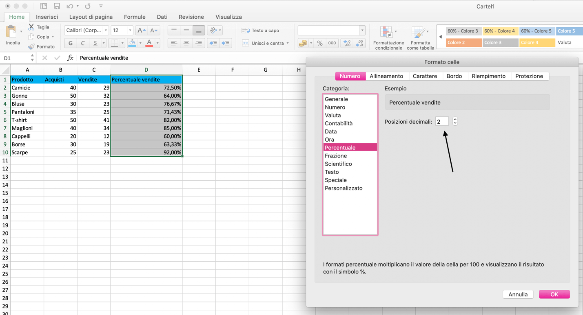Image resolution: width=583 pixels, height=315 pixels.
Task: Align cell content to top
Action: (174, 31)
